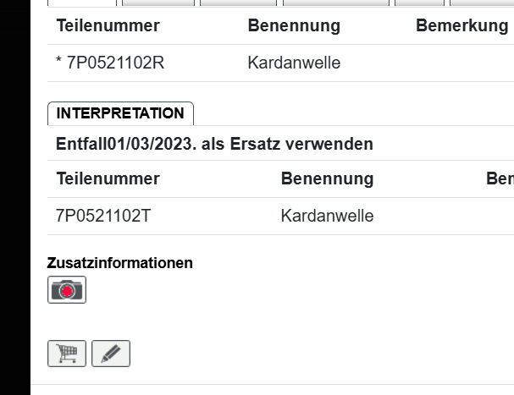Click the 'als Ersatz verwenden' text
The width and height of the screenshot is (514, 395).
pyautogui.click(x=287, y=144)
